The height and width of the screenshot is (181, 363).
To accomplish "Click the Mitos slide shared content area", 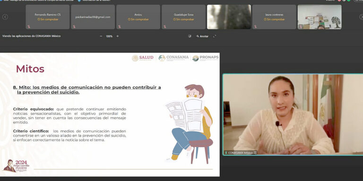I will coord(110,114).
